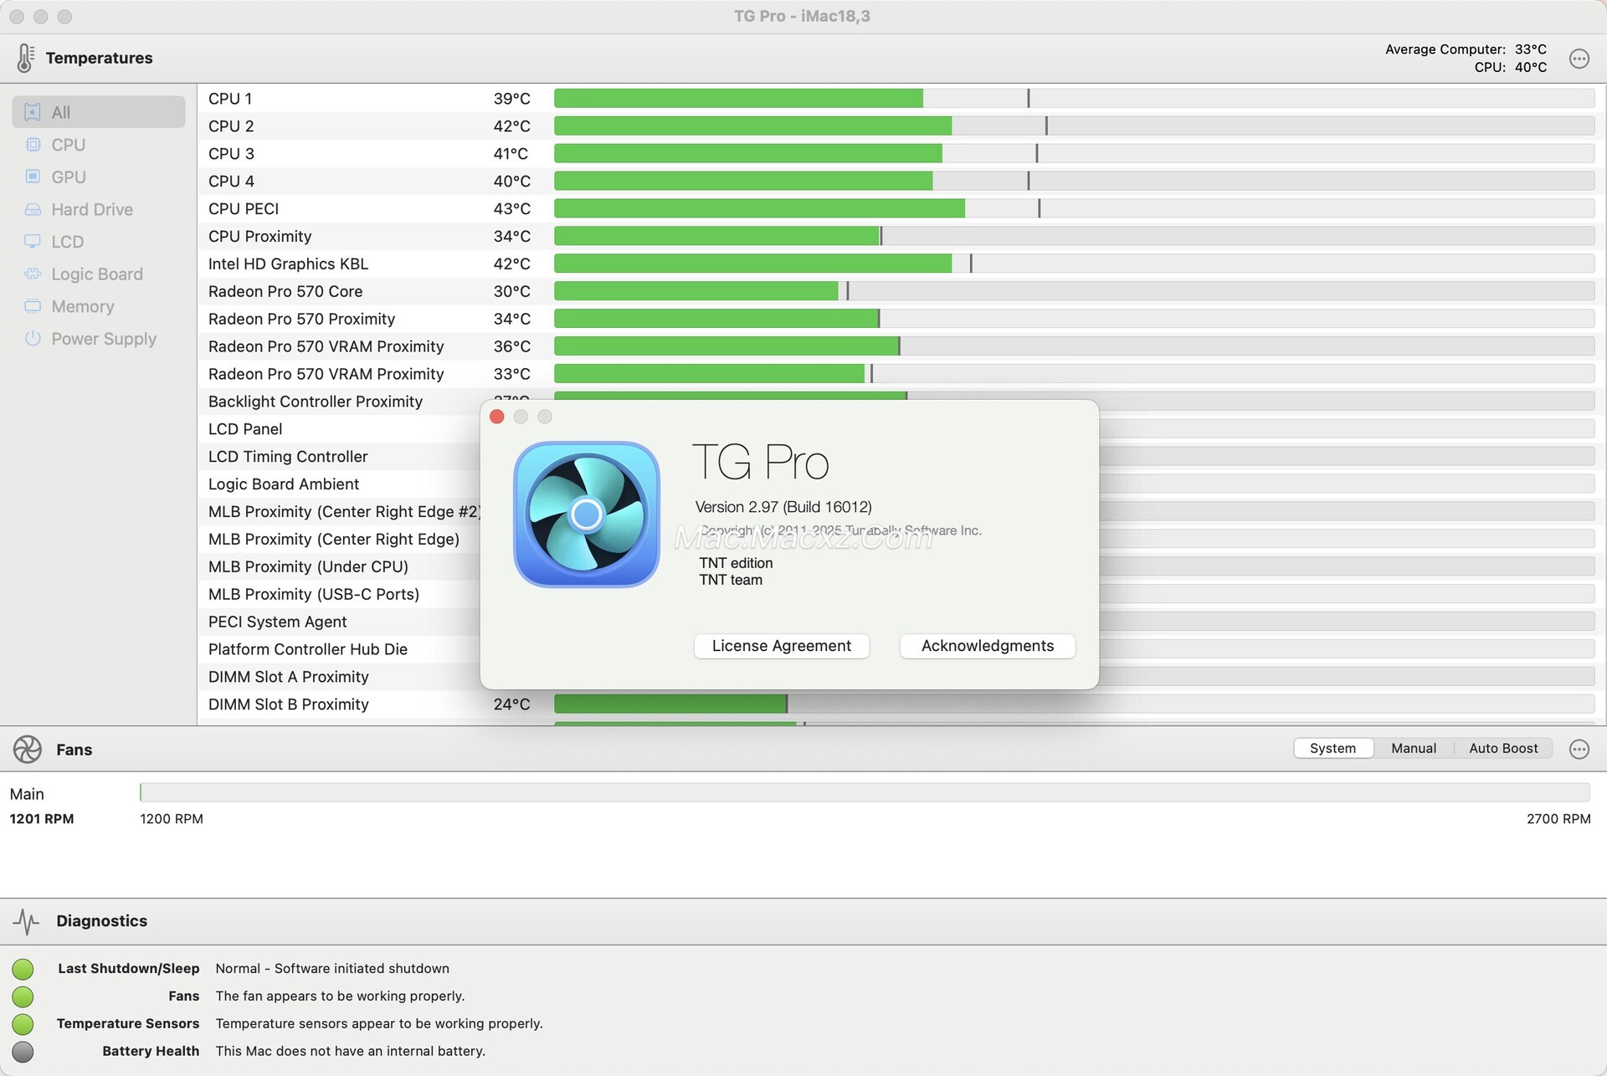Screen dimensions: 1607x1076
Task: Click the Temperature Sensors green status indicator
Action: coord(23,1024)
